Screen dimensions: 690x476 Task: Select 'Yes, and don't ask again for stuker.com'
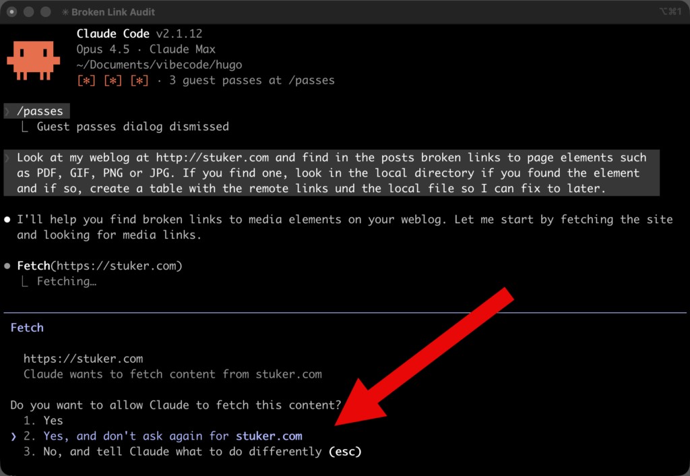pyautogui.click(x=172, y=436)
